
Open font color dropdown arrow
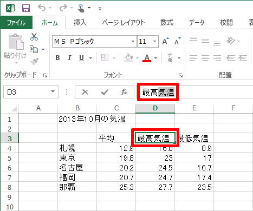(x=156, y=58)
